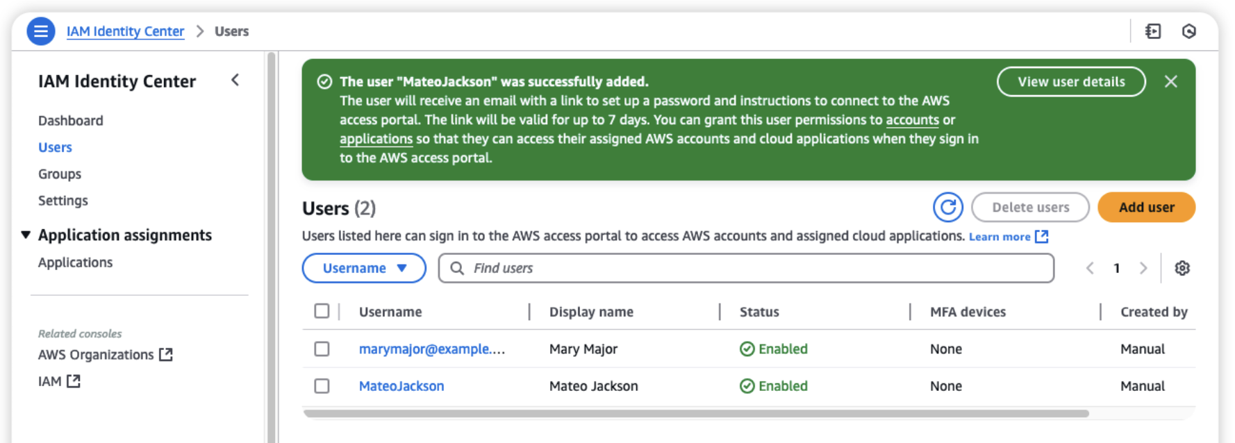Click IAM Identity Center breadcrumb link
The height and width of the screenshot is (443, 1235).
126,31
